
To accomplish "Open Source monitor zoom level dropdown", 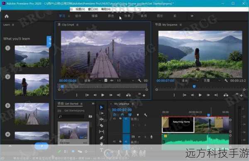I will [93, 81].
